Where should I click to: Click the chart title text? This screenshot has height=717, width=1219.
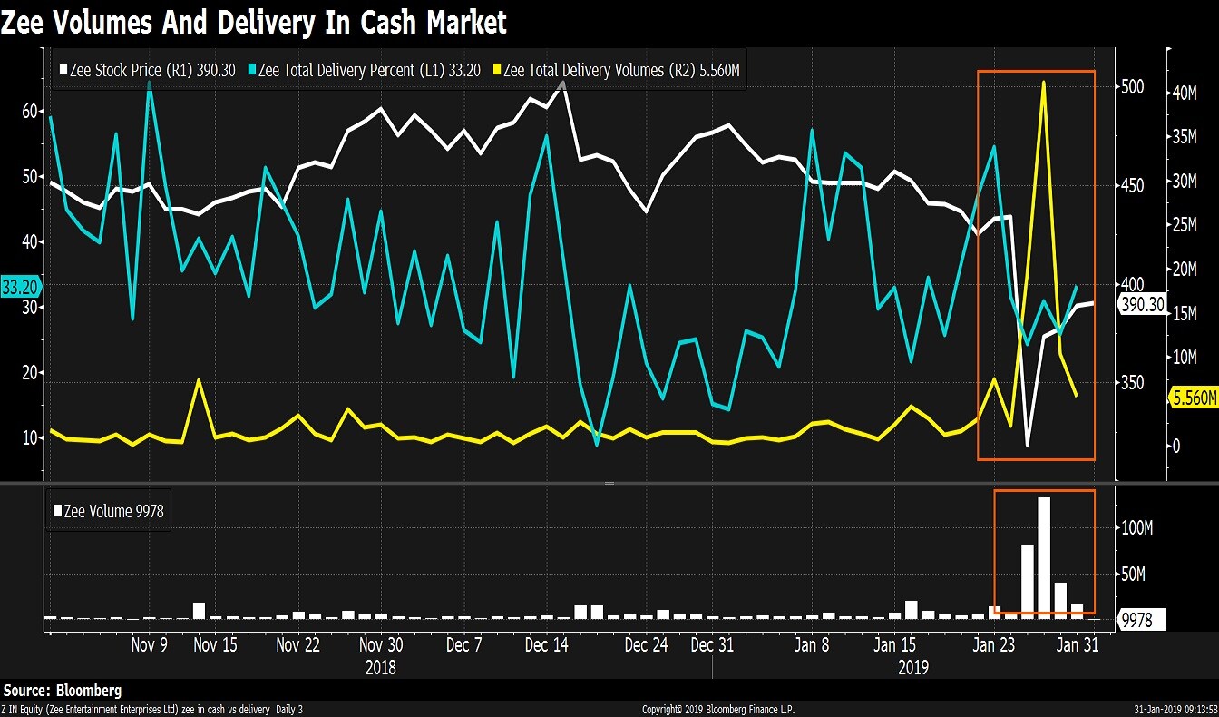254,22
